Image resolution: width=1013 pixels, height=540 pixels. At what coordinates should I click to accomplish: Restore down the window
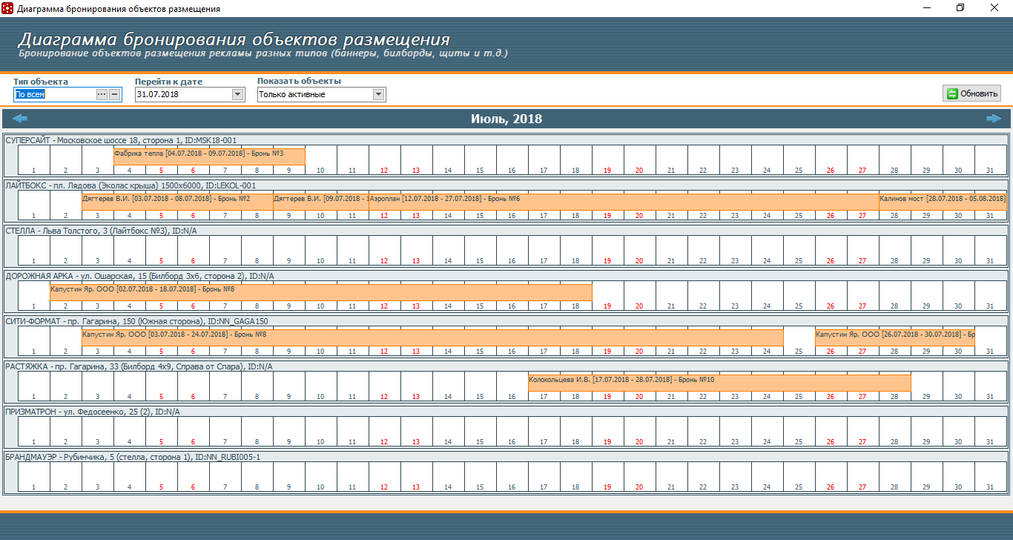point(960,8)
